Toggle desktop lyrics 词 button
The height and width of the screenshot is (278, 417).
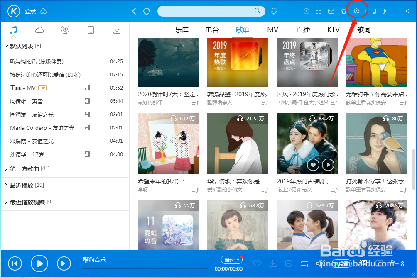tap(363, 263)
